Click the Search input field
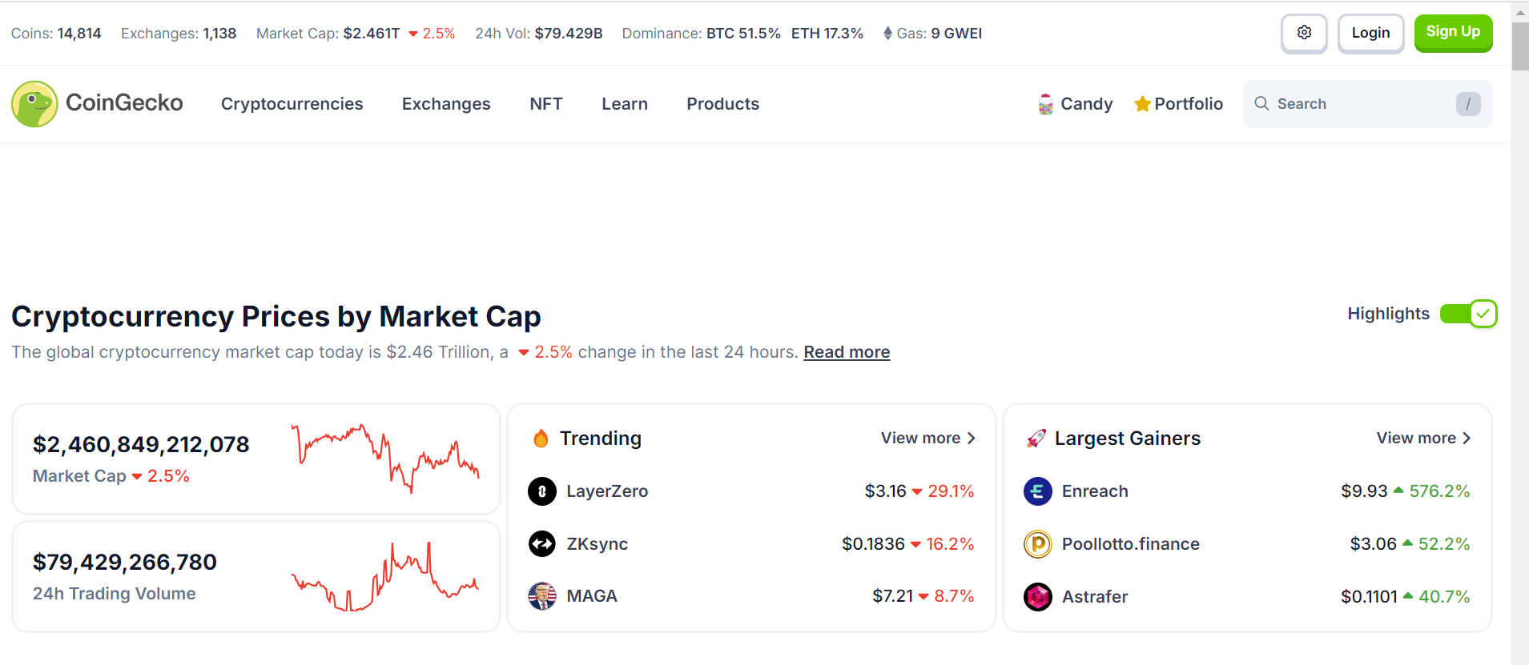1529x665 pixels. 1367,104
